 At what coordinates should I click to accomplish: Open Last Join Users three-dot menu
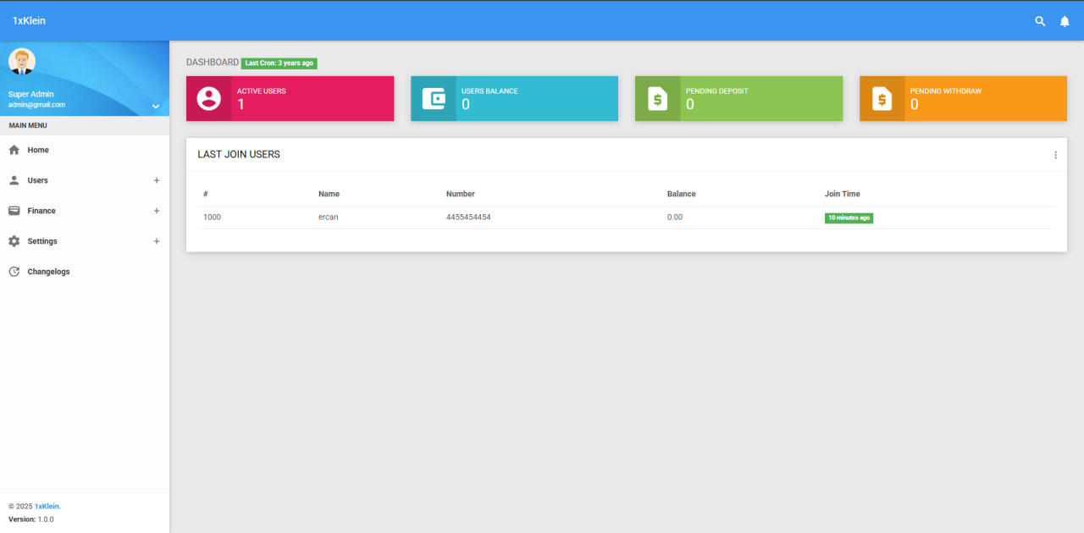(1055, 155)
